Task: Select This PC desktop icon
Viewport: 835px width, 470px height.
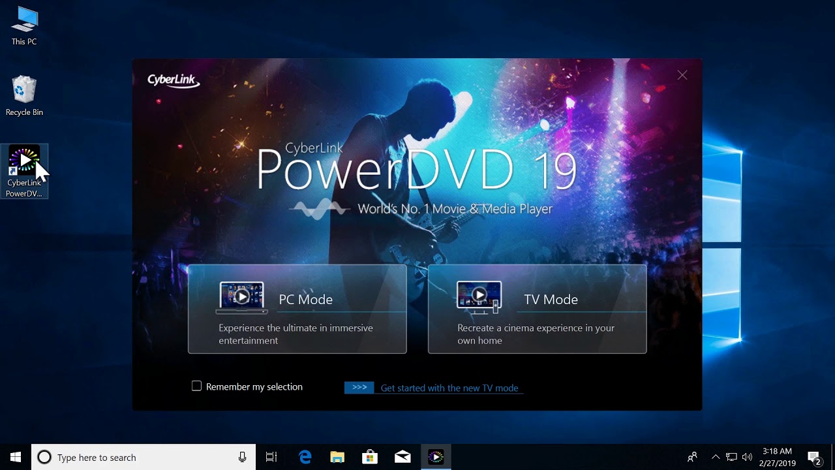Action: pos(24,25)
